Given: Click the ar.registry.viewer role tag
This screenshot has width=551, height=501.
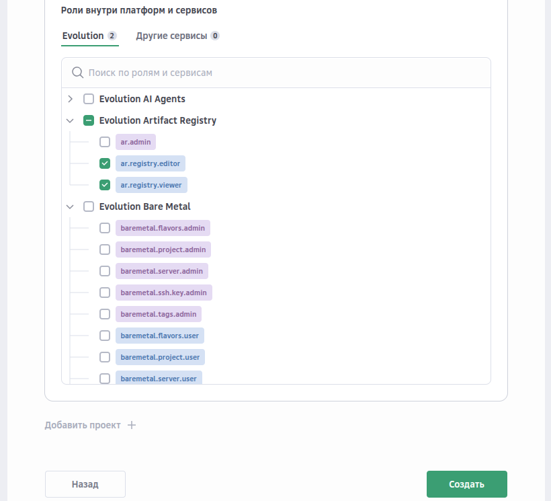Looking at the screenshot, I should pyautogui.click(x=151, y=185).
